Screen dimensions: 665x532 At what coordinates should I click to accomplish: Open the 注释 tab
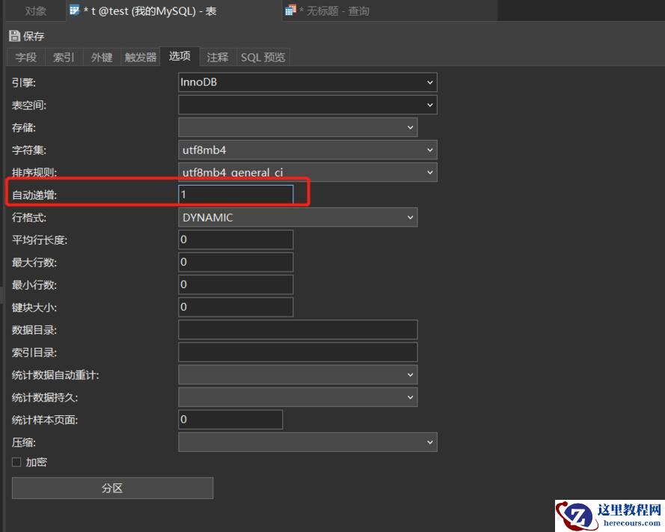218,58
